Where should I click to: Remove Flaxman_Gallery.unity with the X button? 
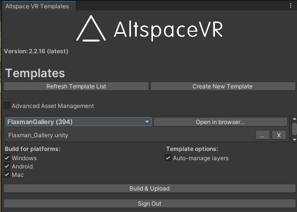pos(278,135)
